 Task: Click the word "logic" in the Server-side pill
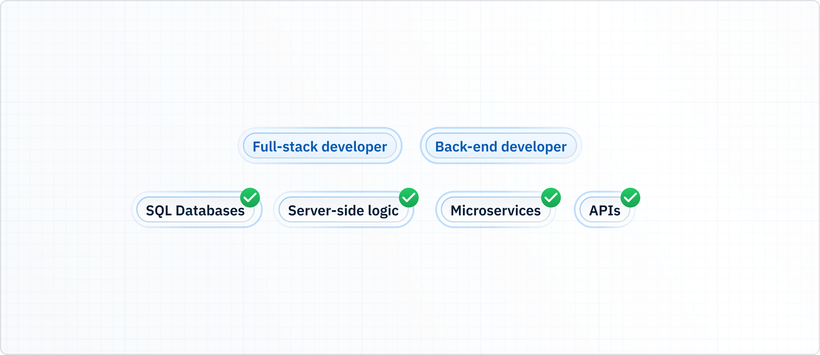tap(383, 211)
